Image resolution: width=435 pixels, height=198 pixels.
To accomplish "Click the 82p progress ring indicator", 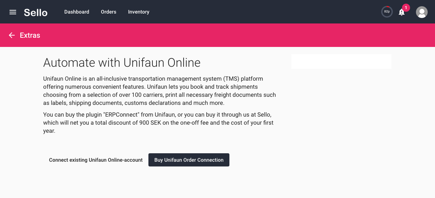I will pyautogui.click(x=387, y=12).
